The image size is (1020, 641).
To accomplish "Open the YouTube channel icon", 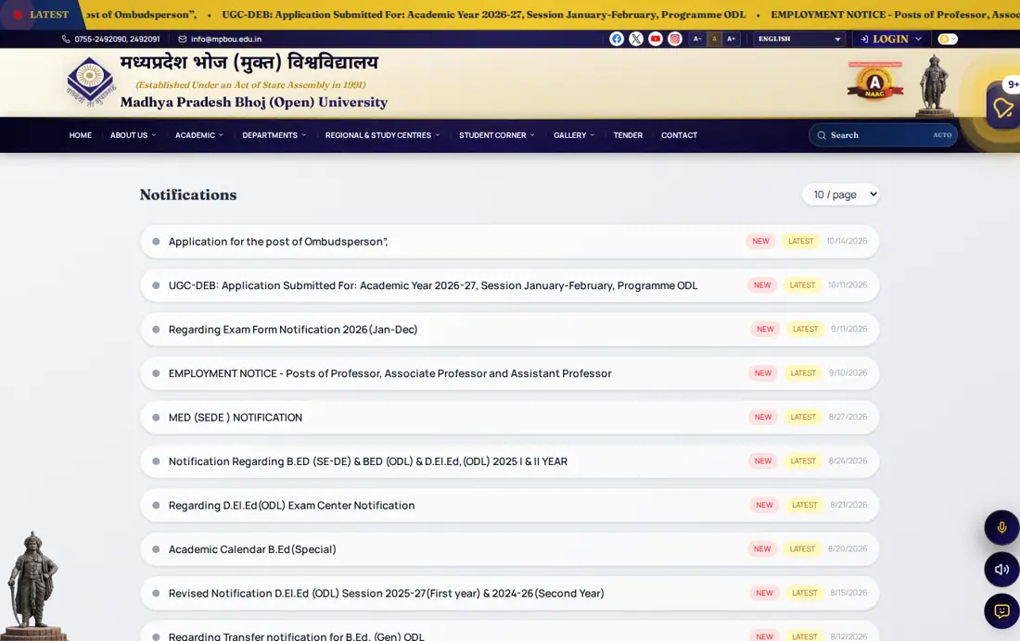I will pyautogui.click(x=655, y=39).
